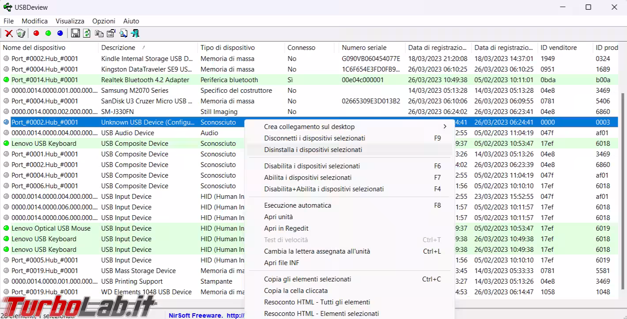The image size is (627, 319).
Task: Click the exit door toolbar icon
Action: point(135,33)
